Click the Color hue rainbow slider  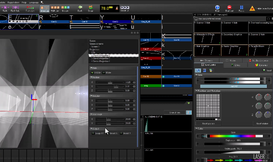tap(234, 136)
